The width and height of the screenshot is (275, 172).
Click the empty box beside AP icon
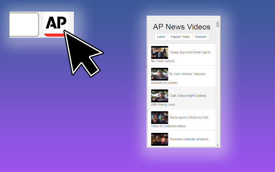pyautogui.click(x=24, y=25)
